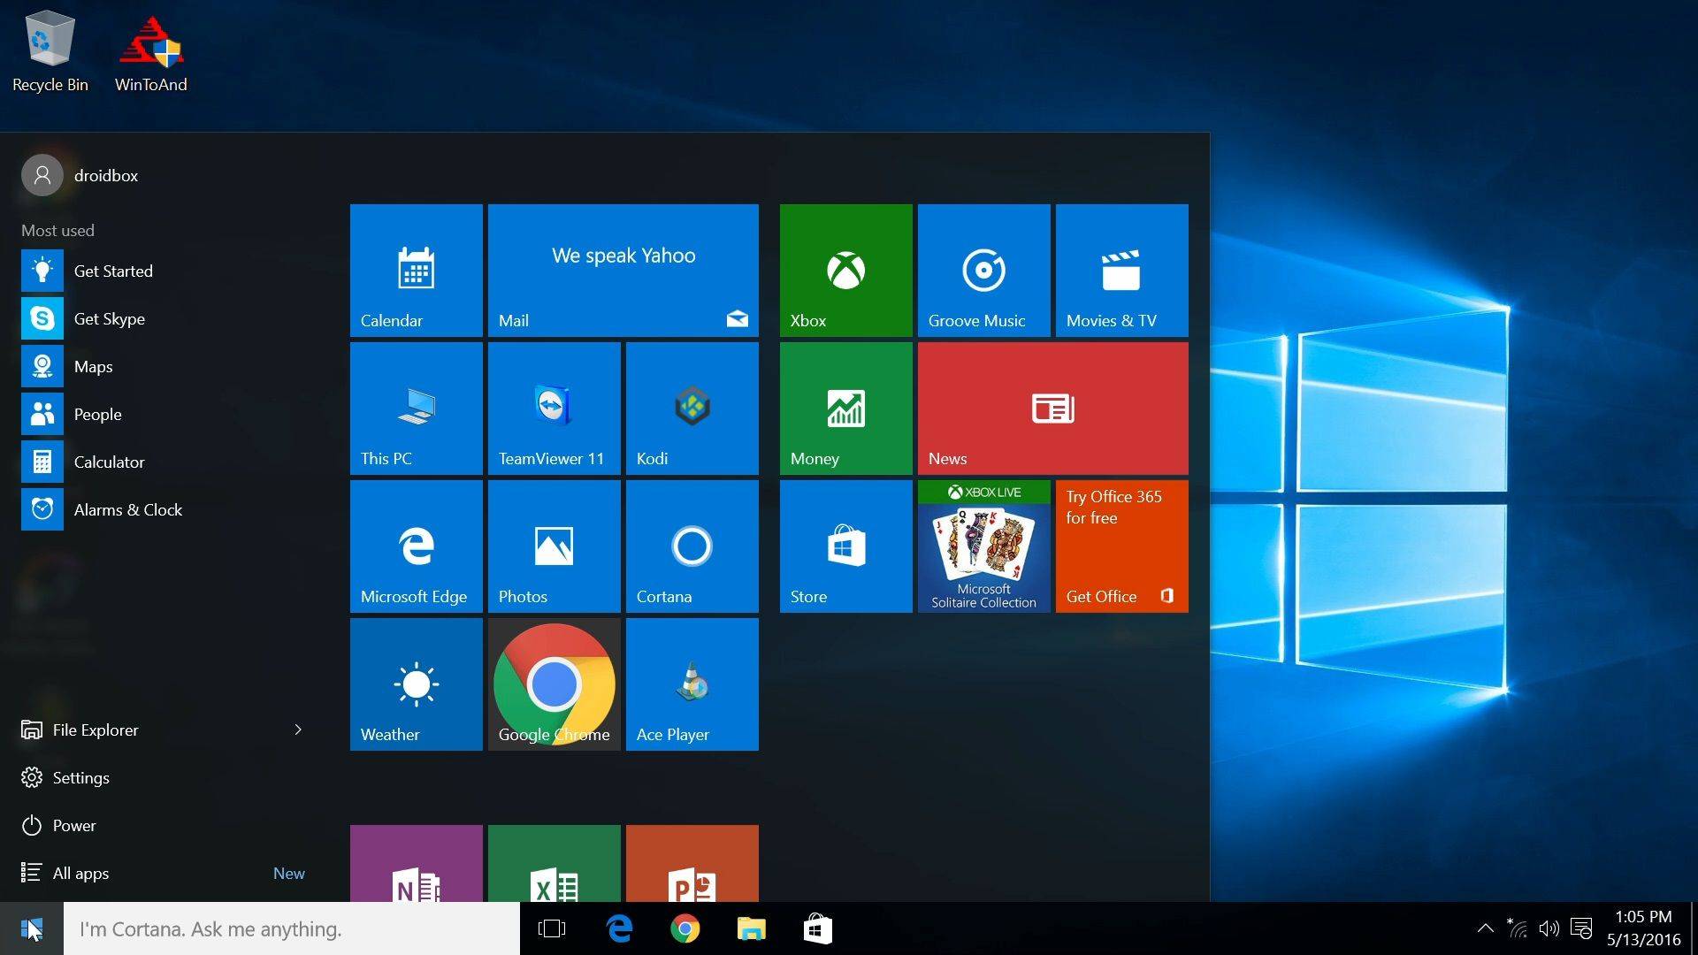
Task: Open the Xbox tile
Action: [845, 271]
